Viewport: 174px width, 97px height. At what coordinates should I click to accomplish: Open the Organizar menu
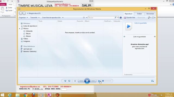point(23,18)
